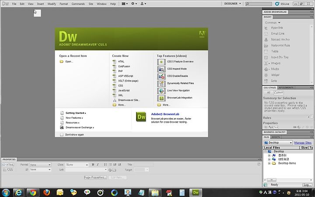Image resolution: width=315 pixels, height=197 pixels.
Task: Click the Browse for File folder icon
Action: tap(114, 170)
